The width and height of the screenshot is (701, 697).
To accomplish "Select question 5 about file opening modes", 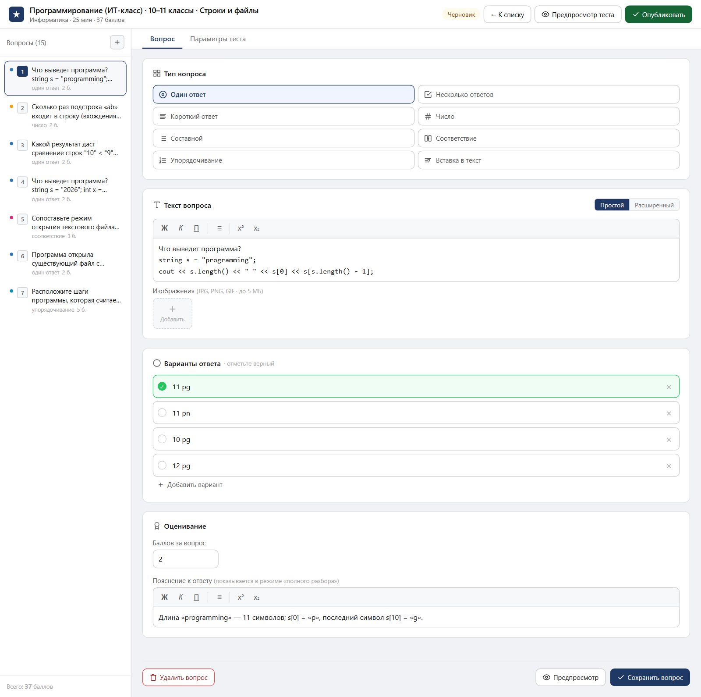I will click(66, 227).
